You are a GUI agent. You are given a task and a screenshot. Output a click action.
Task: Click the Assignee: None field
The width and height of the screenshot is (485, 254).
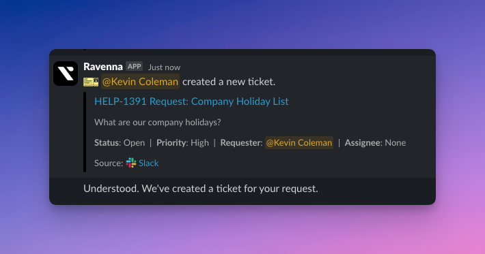pos(375,143)
